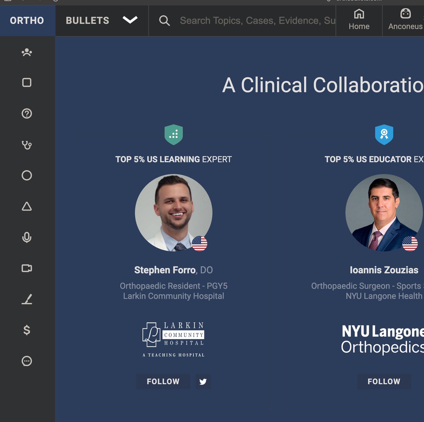Click the green Learning Expert shield badge
The image size is (424, 422).
point(173,135)
